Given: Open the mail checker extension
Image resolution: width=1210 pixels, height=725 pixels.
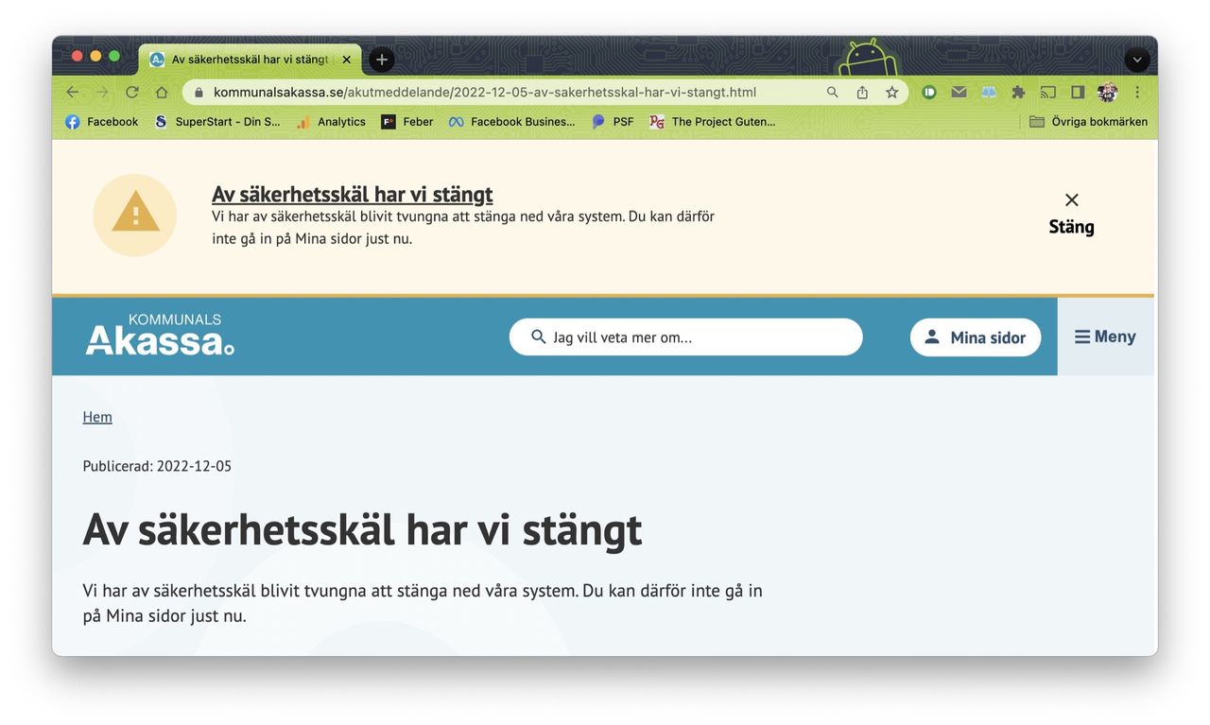Looking at the screenshot, I should click(x=959, y=92).
